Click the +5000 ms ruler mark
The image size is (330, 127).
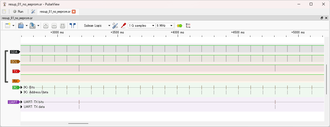tap(297, 32)
